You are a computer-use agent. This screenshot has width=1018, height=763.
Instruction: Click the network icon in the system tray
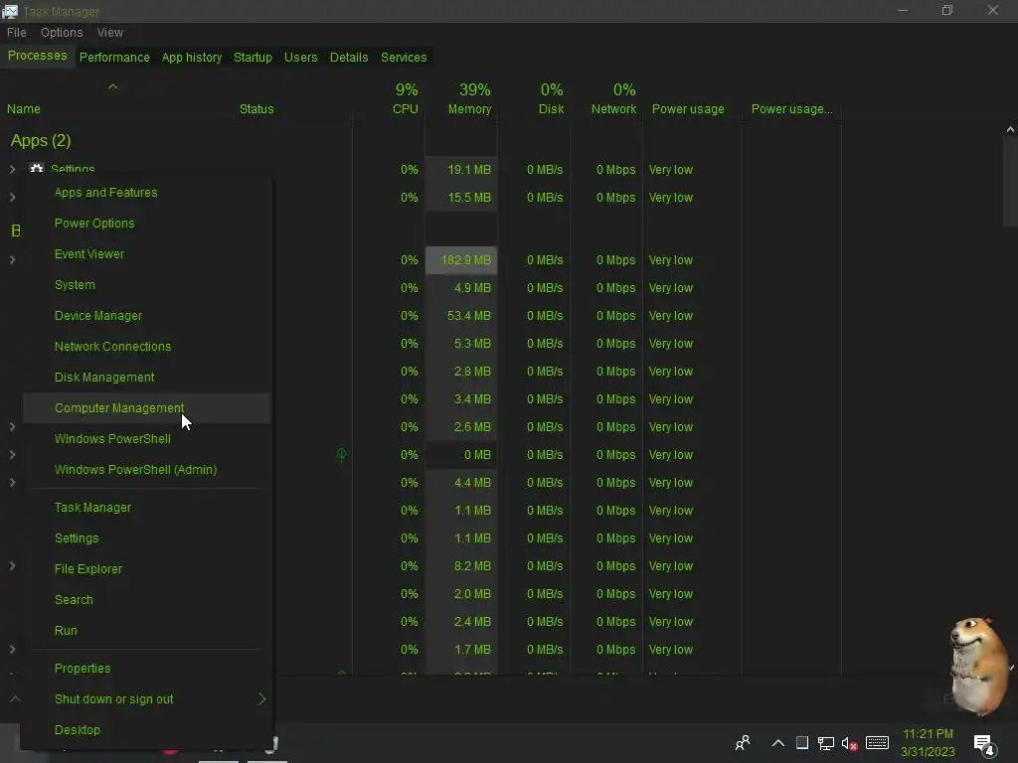(x=826, y=743)
